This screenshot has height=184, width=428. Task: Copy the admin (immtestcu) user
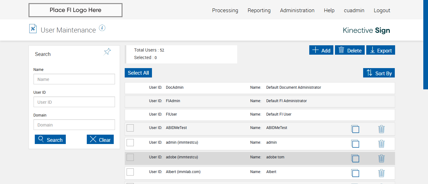click(355, 144)
